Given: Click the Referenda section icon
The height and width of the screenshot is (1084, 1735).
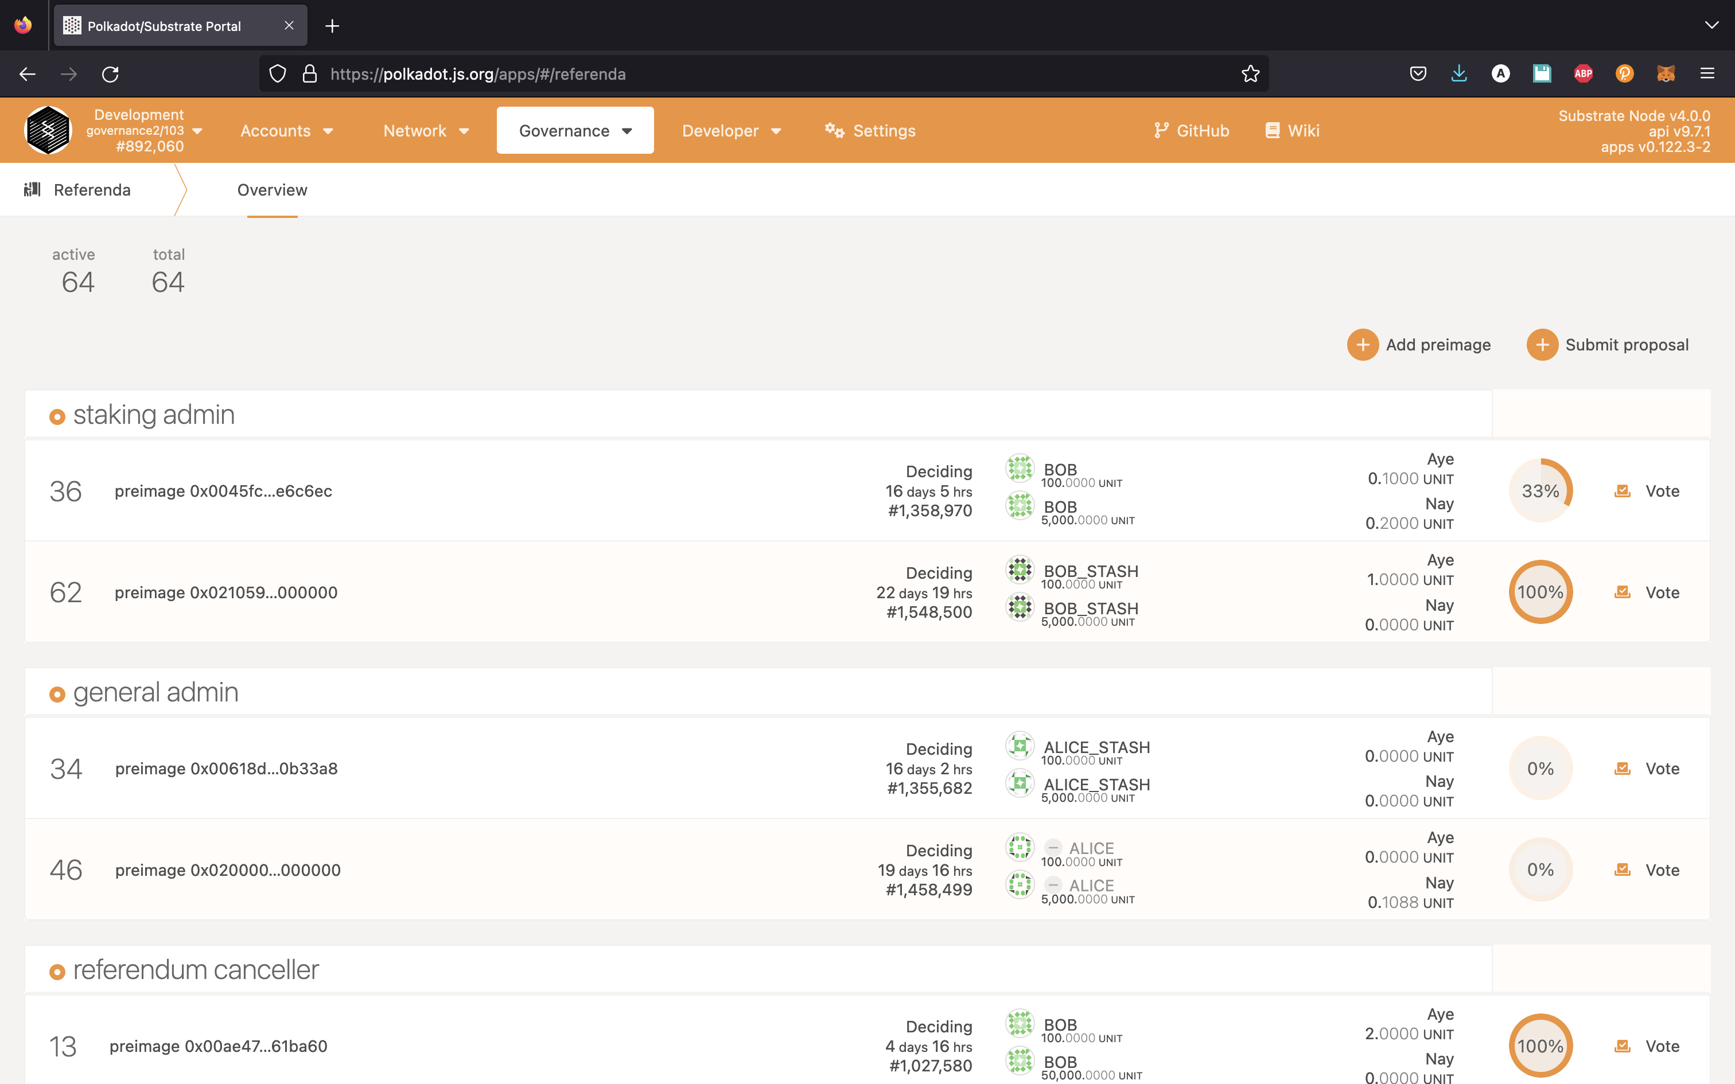Looking at the screenshot, I should tap(32, 189).
